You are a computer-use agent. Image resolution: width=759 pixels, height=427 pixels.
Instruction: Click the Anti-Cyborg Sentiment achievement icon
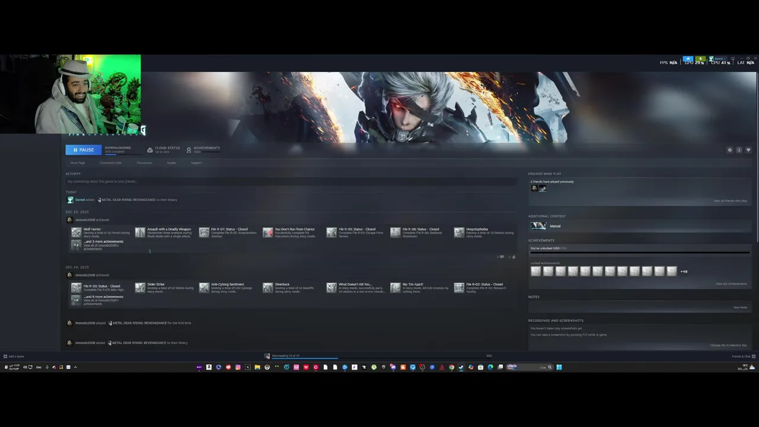[x=204, y=288]
